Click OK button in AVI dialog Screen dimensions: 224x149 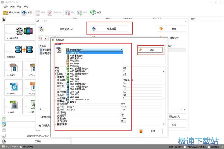pos(172,29)
